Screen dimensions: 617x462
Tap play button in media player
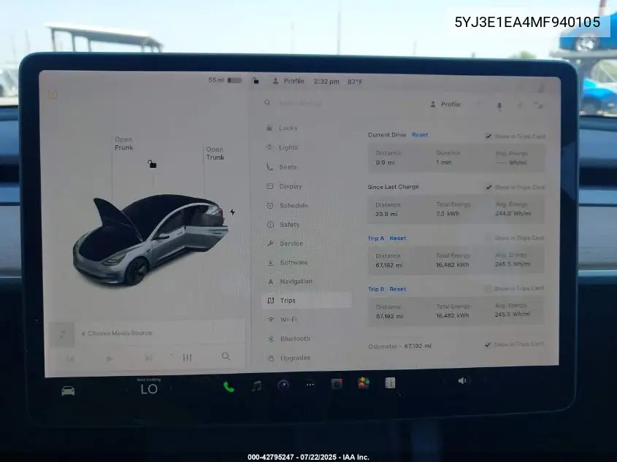coord(110,358)
